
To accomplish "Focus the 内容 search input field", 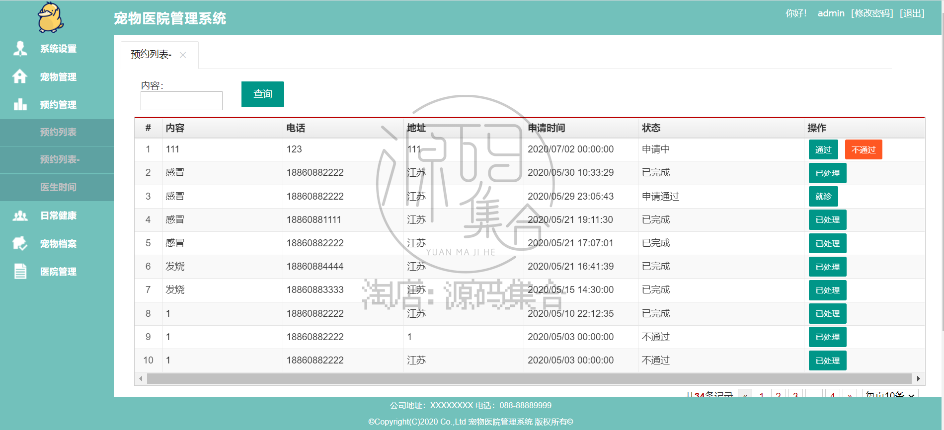I will point(181,101).
